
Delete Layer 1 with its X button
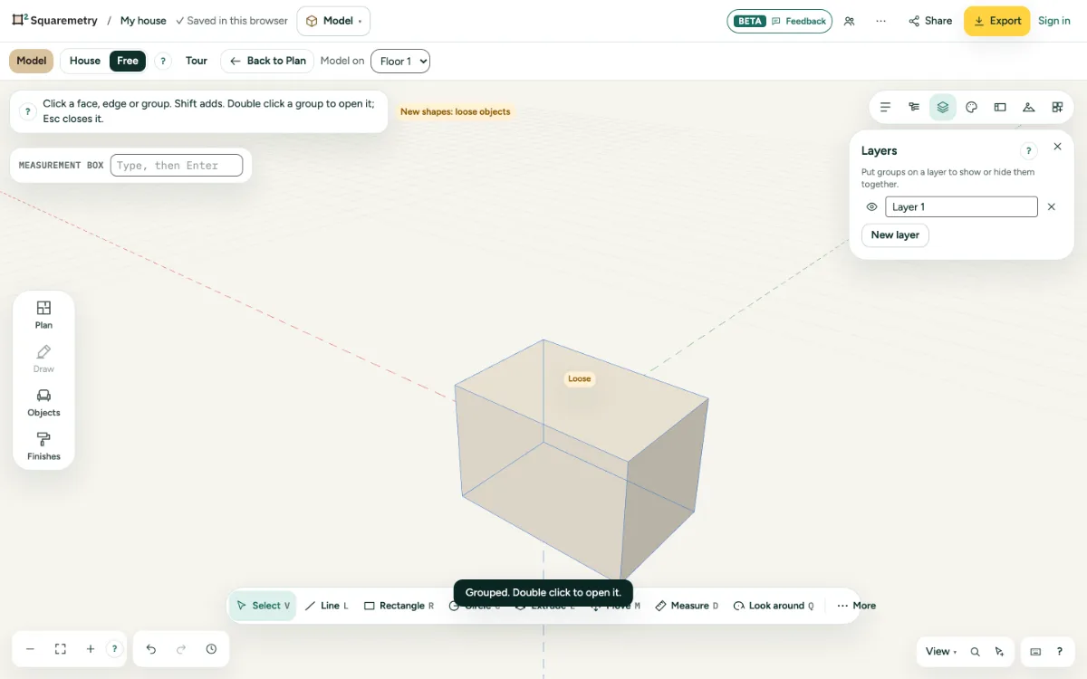point(1052,207)
